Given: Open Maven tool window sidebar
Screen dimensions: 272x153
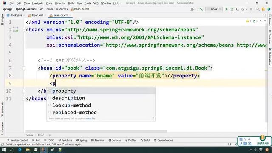Looking at the screenshot, I should [x=270, y=20].
